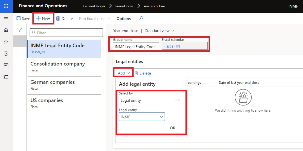Open the Legal entity INMF dropdown
Screen dimensions: 303x151
pos(142,117)
